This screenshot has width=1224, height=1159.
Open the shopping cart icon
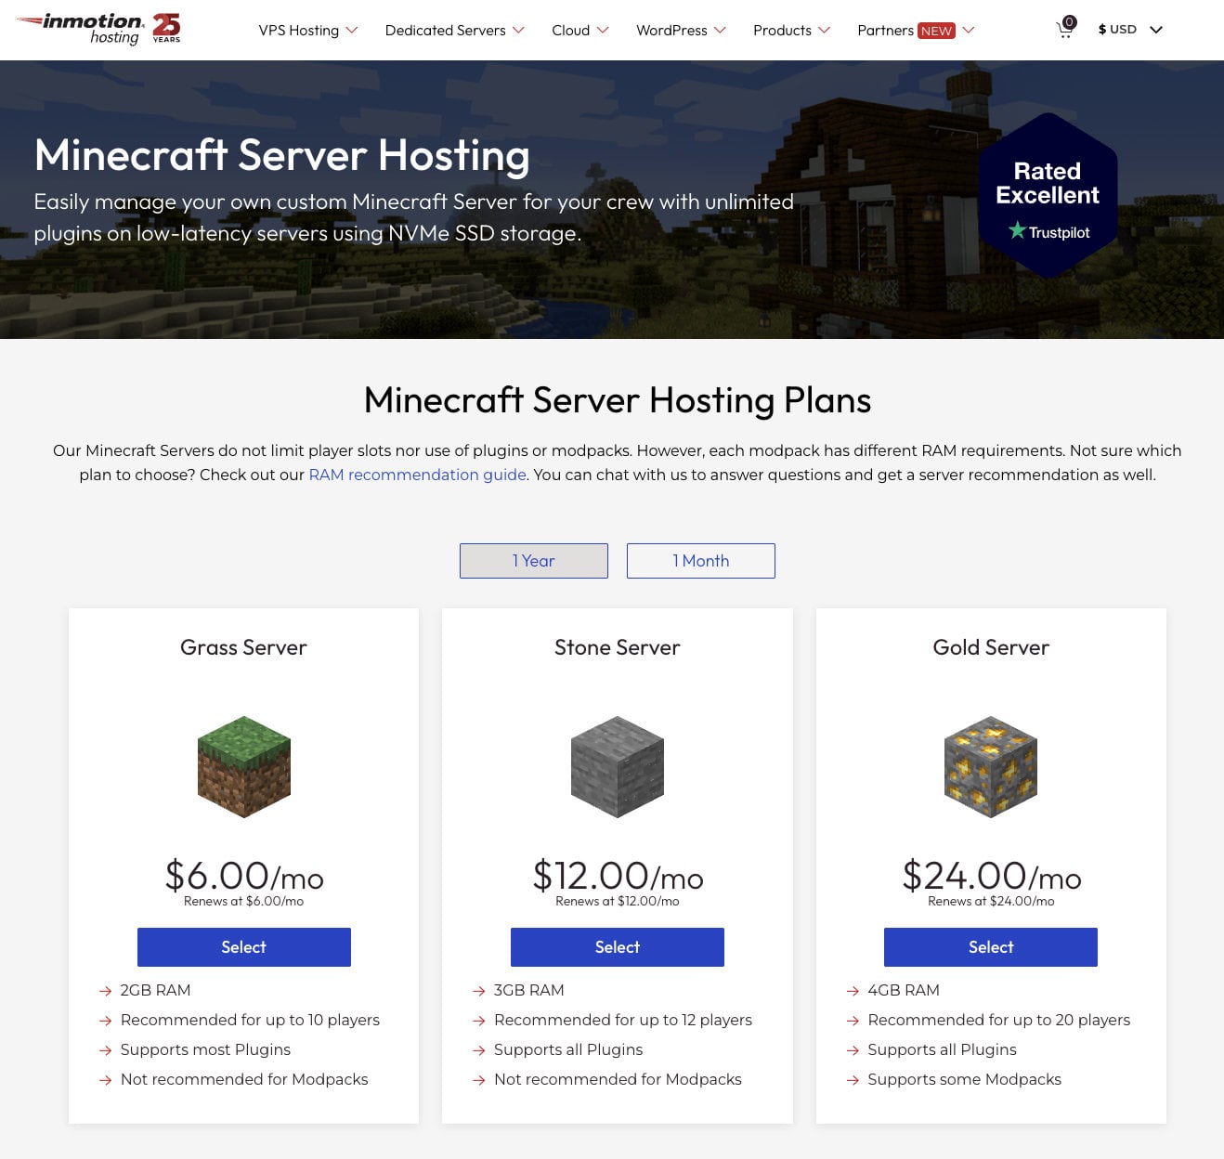coord(1065,28)
